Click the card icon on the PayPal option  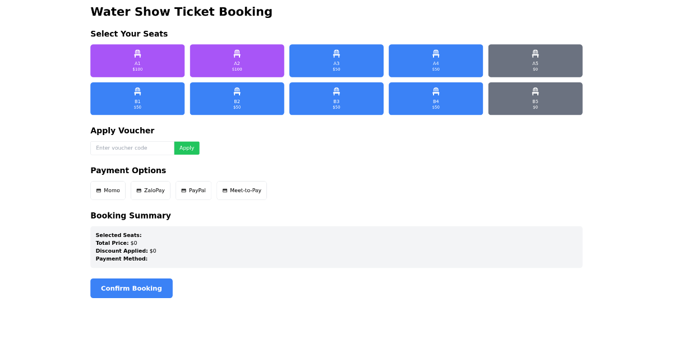pos(183,190)
